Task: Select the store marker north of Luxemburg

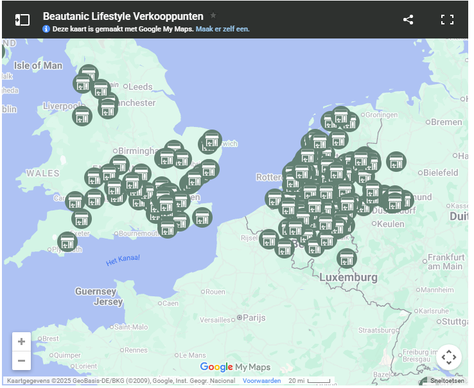Action: pos(346,258)
